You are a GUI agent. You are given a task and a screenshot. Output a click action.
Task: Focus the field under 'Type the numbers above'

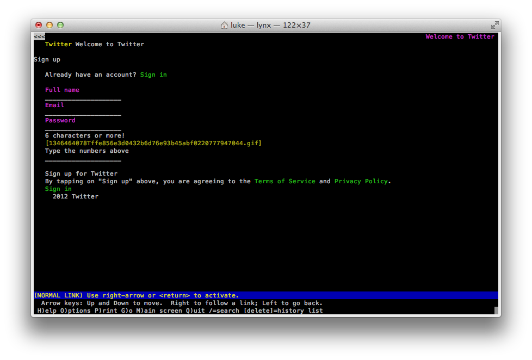(x=83, y=159)
